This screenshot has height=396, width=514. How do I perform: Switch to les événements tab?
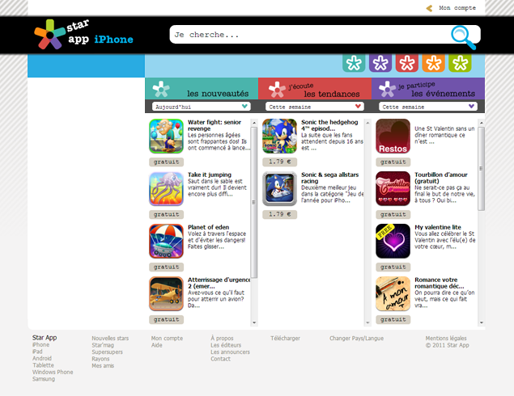428,89
